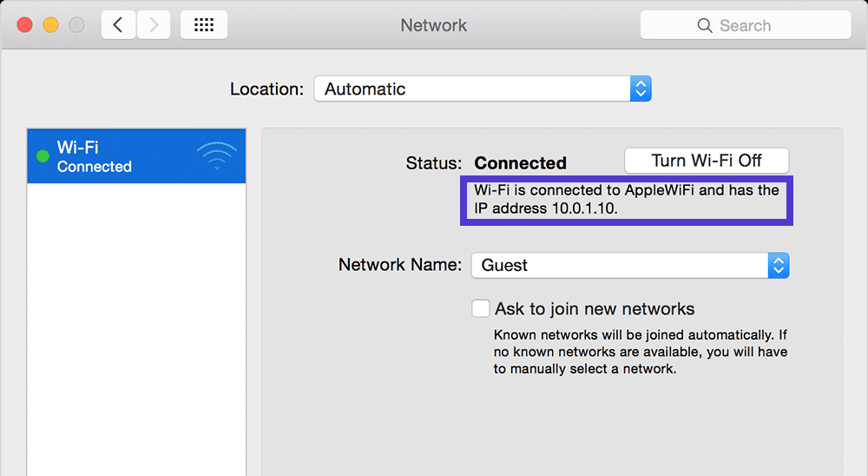Minimize the Network preferences window
Screen dimensions: 868x476
(x=50, y=25)
